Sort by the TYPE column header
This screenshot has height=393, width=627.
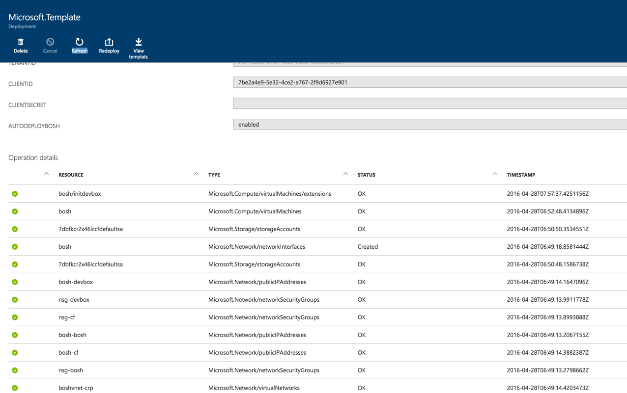click(214, 175)
